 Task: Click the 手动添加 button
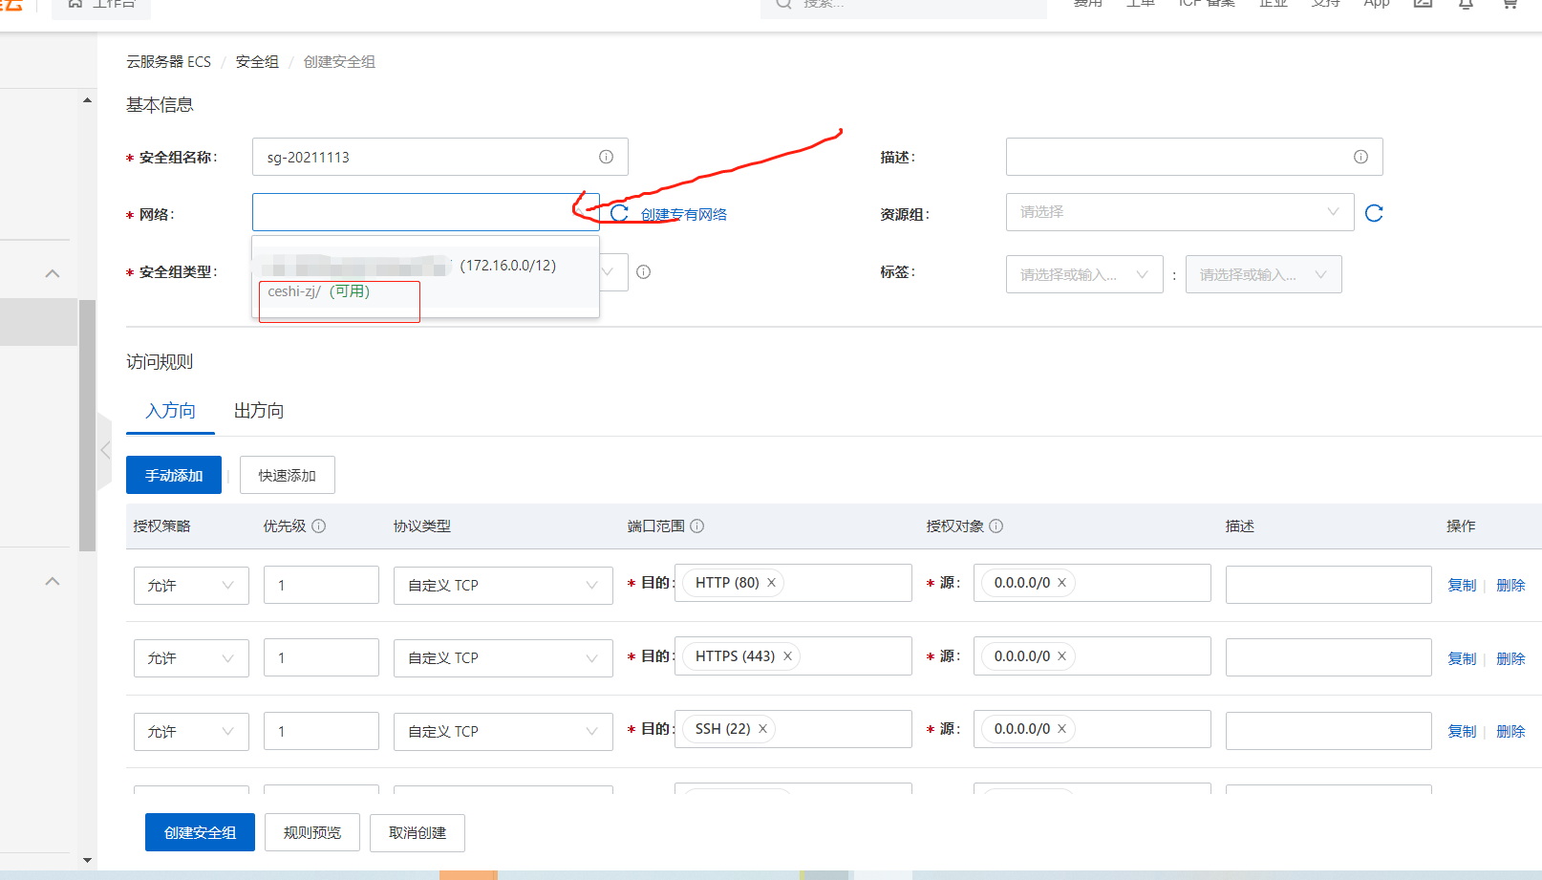(174, 475)
